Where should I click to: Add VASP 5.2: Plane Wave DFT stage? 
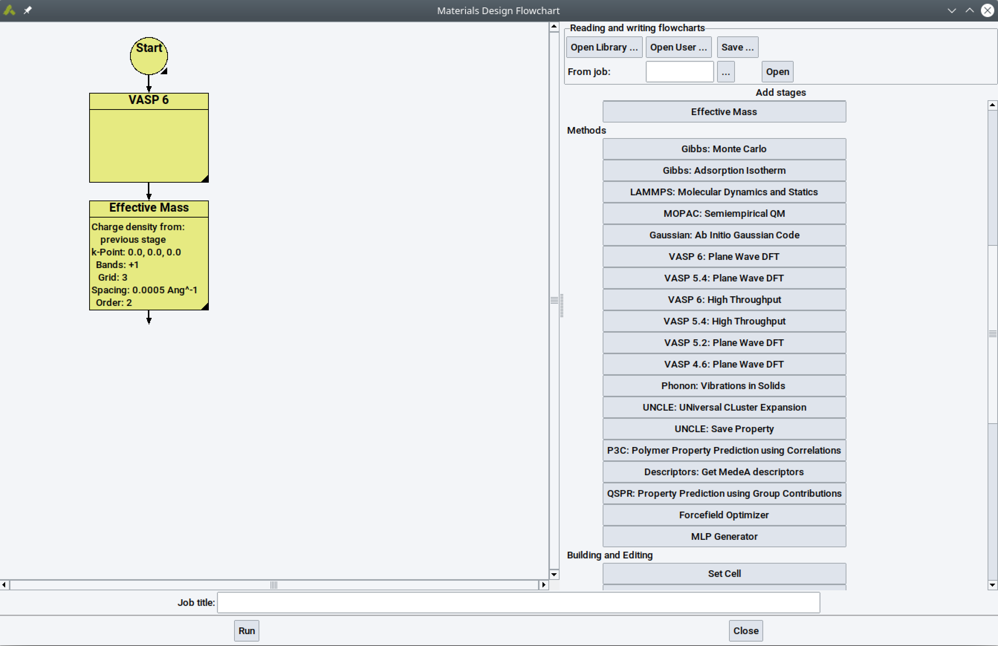pyautogui.click(x=724, y=342)
